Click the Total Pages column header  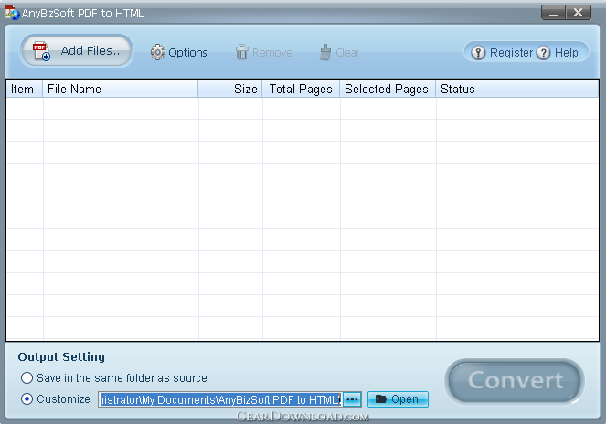[301, 89]
